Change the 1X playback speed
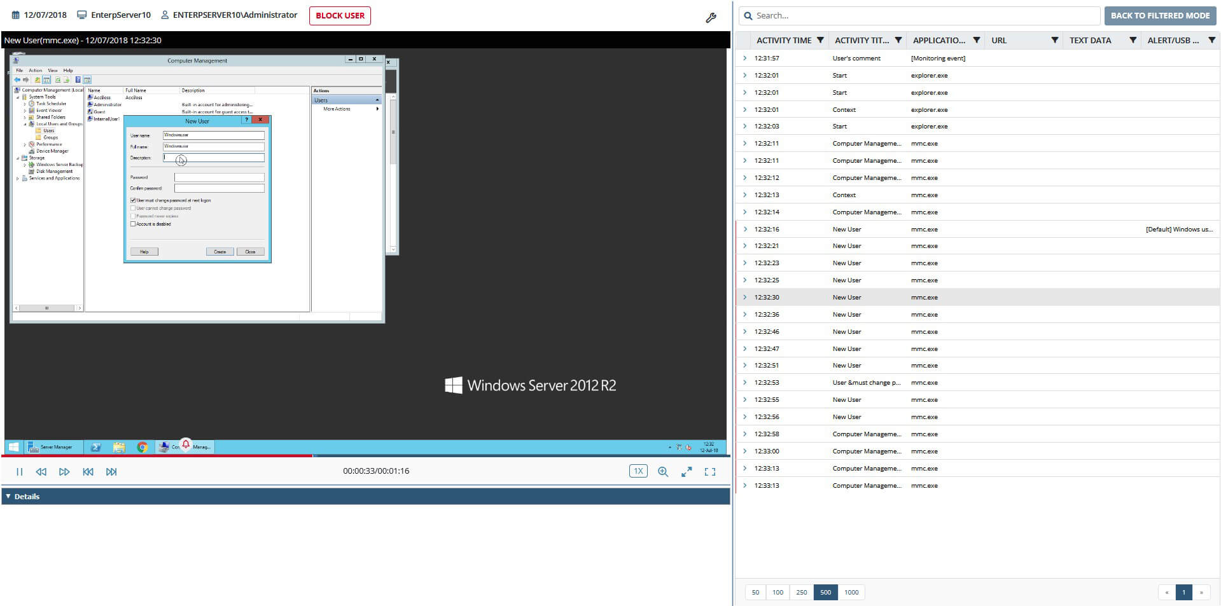Image resolution: width=1221 pixels, height=606 pixels. 638,471
